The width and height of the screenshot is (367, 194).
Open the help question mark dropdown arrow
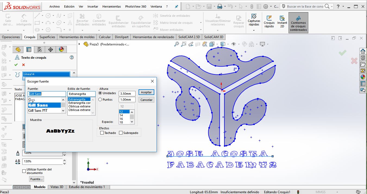click(343, 6)
